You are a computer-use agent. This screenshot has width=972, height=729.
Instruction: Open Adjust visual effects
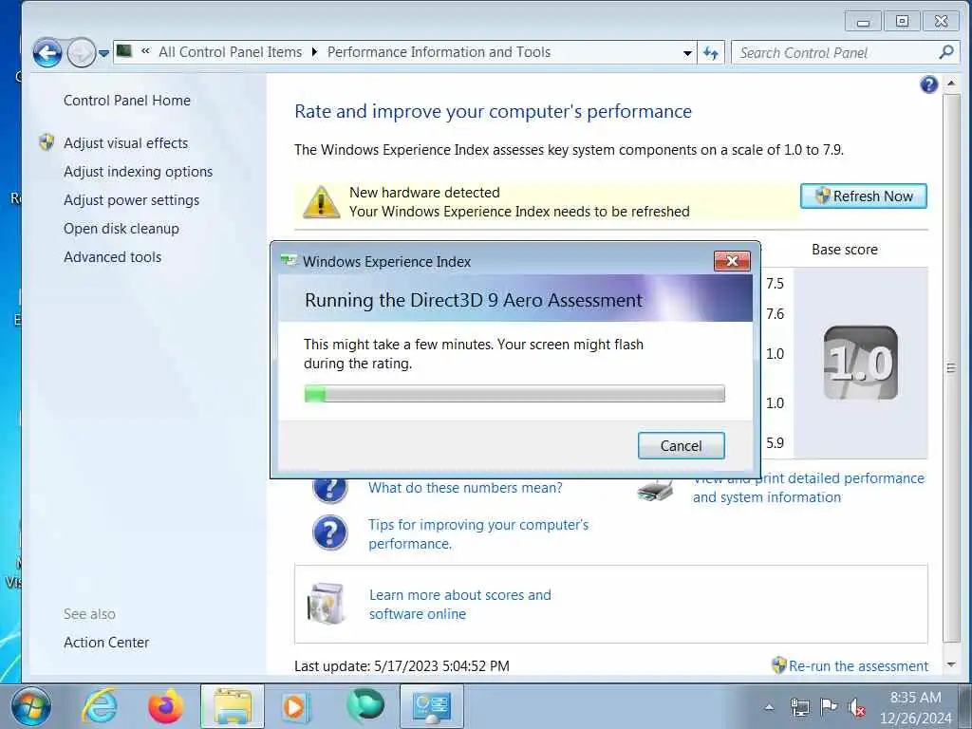[x=126, y=143]
